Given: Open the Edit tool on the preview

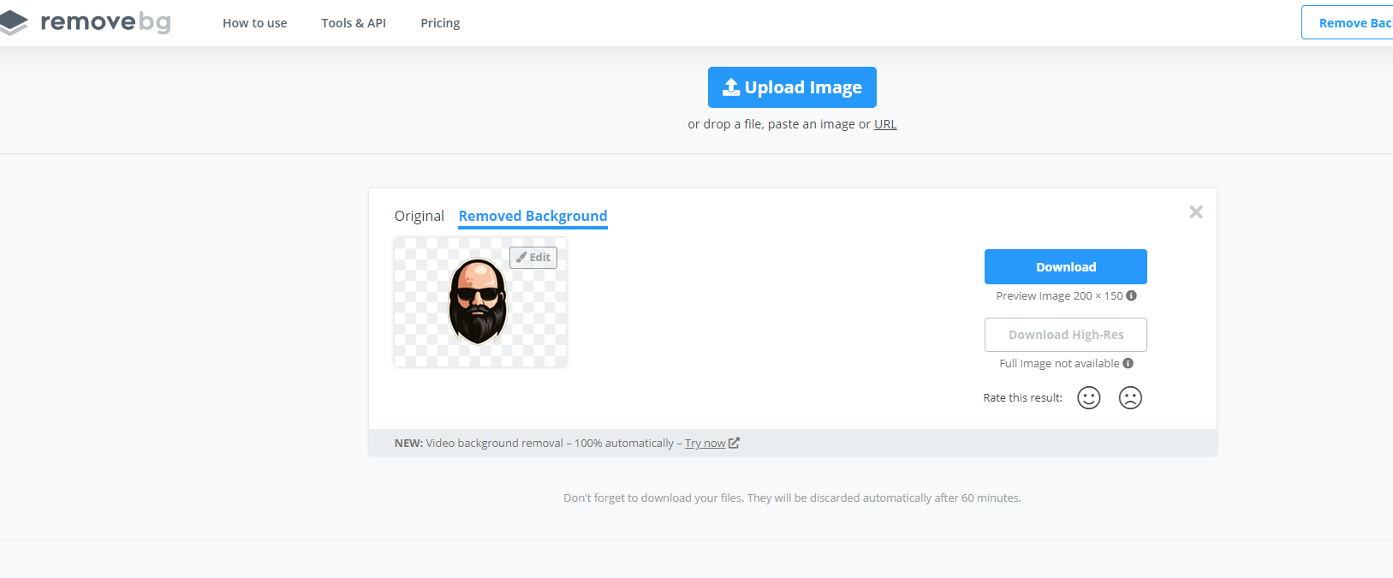Looking at the screenshot, I should click(533, 258).
